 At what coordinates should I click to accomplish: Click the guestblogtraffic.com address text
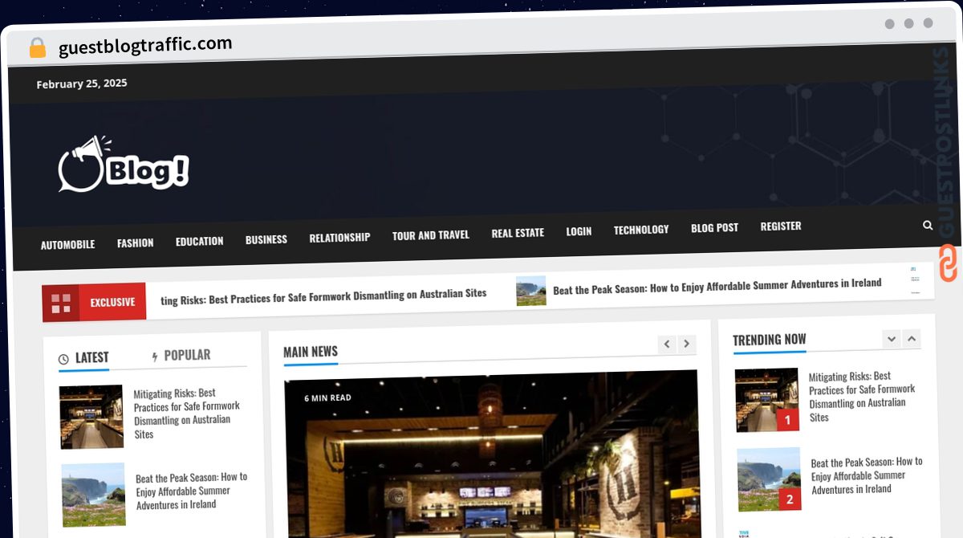coord(145,46)
